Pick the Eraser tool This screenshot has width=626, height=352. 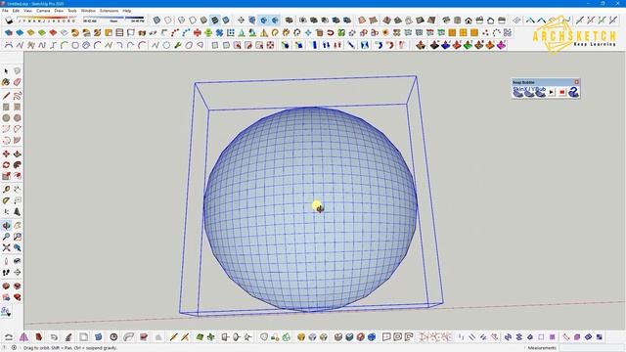[x=18, y=82]
